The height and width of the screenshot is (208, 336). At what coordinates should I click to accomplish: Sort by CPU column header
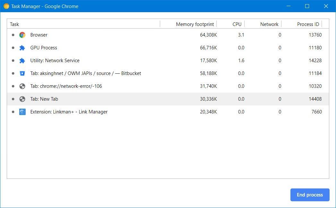(x=237, y=24)
